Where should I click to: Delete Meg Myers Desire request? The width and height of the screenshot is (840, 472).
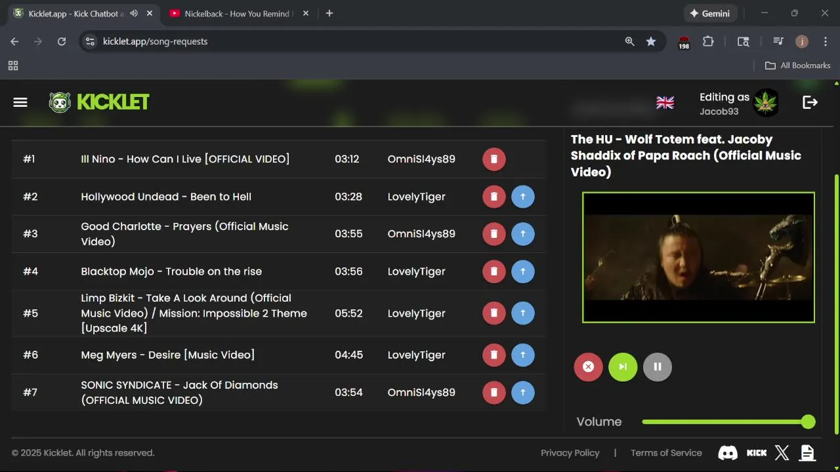(x=494, y=355)
